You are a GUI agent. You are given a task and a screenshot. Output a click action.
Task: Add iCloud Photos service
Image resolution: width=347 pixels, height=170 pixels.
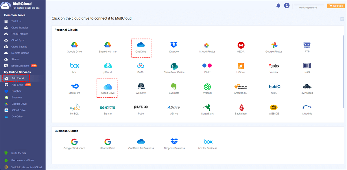[x=207, y=47]
